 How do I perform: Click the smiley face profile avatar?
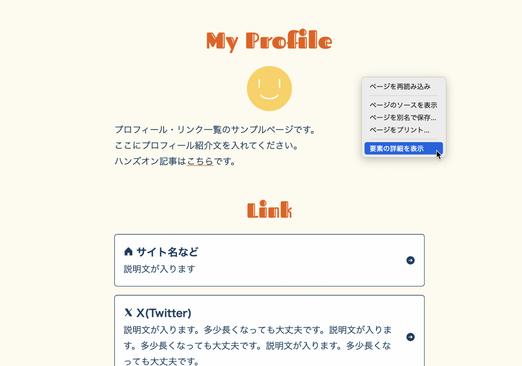coord(269,88)
